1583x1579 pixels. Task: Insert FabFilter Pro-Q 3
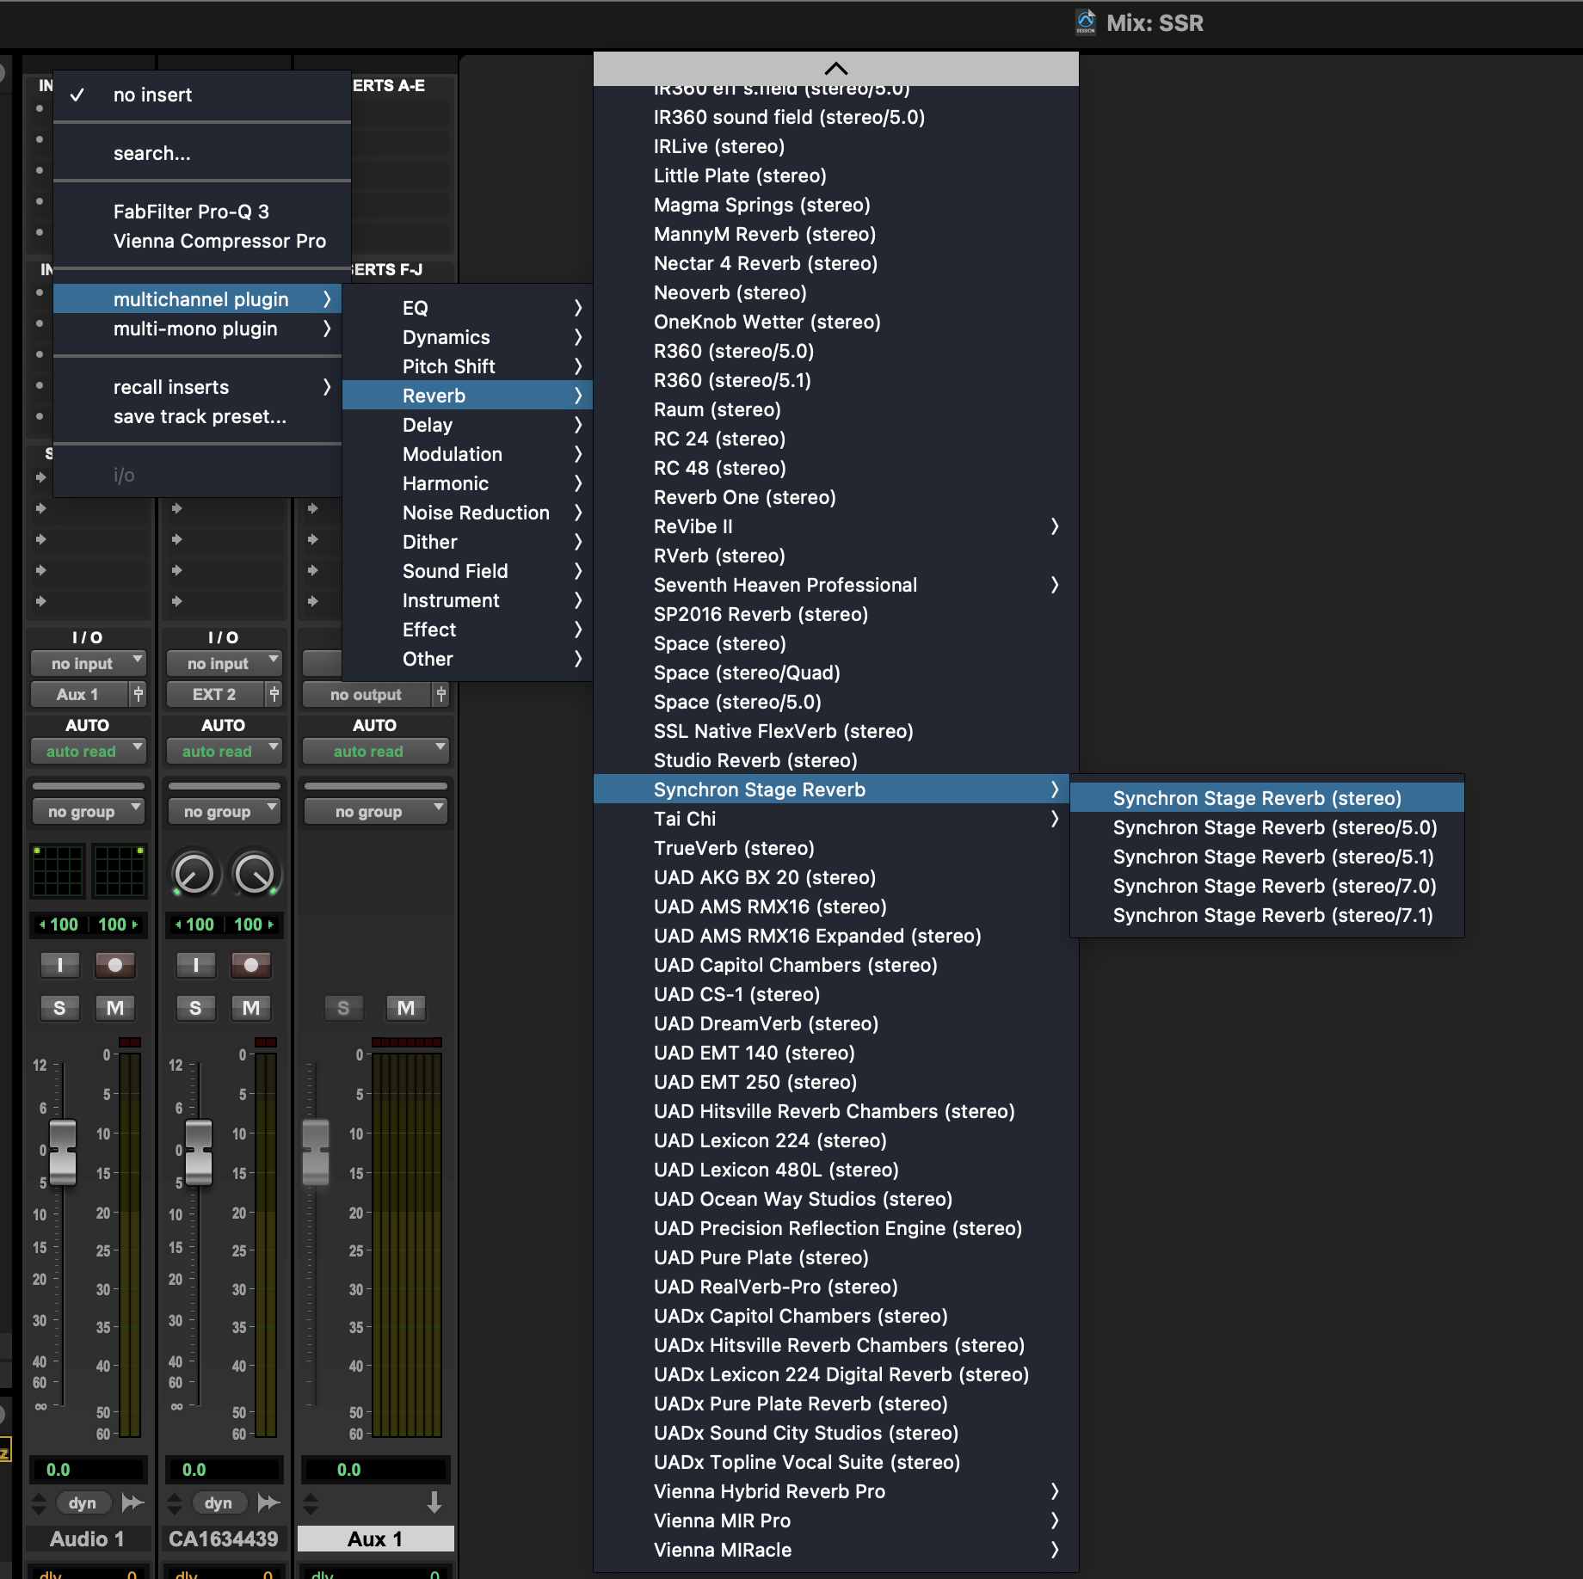(202, 212)
